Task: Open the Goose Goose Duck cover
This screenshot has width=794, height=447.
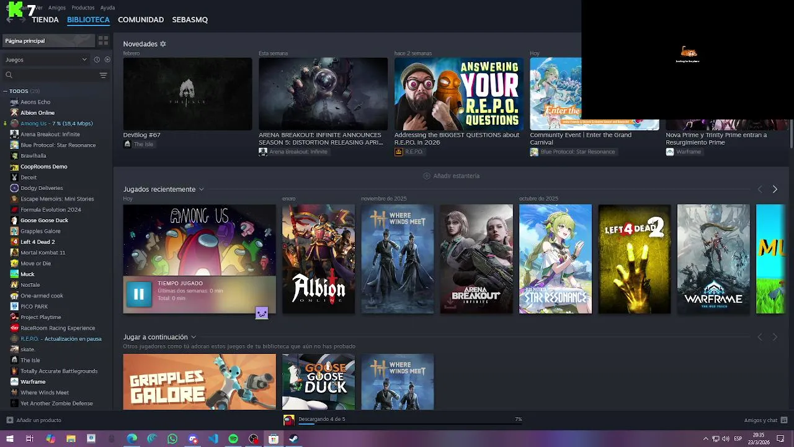Action: click(318, 381)
